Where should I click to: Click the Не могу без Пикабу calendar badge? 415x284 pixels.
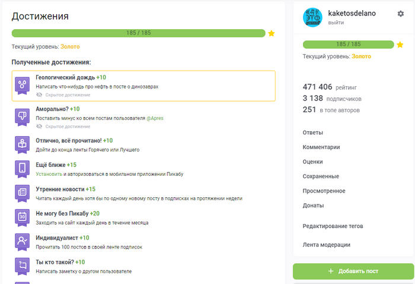pos(22,217)
